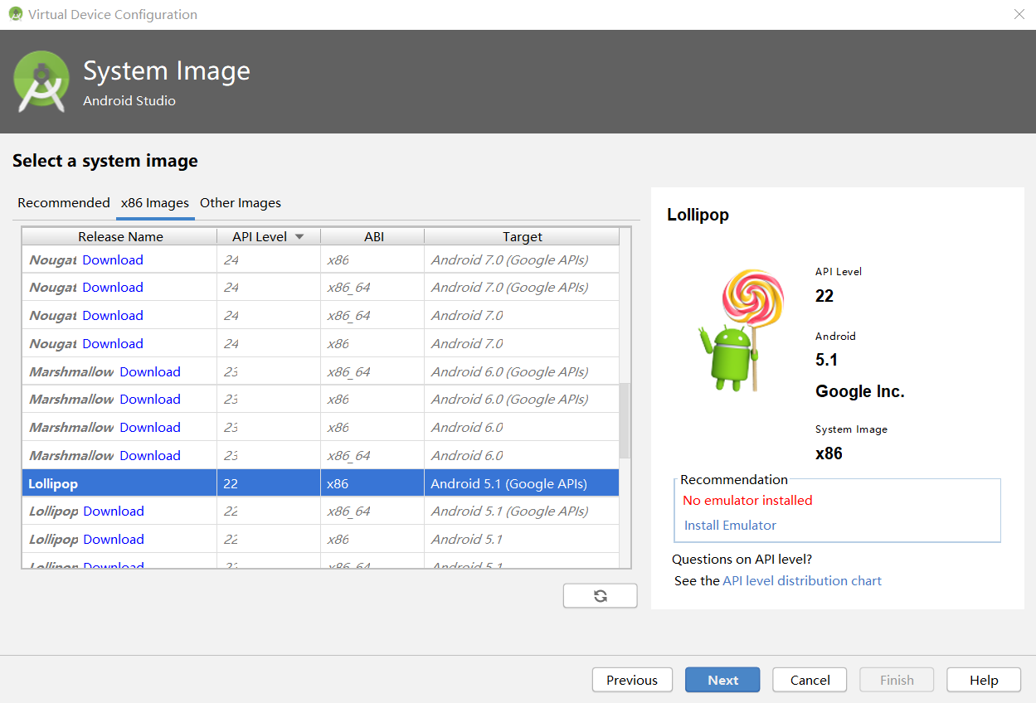The height and width of the screenshot is (703, 1036).
Task: Open the Other Images tab
Action: coord(241,203)
